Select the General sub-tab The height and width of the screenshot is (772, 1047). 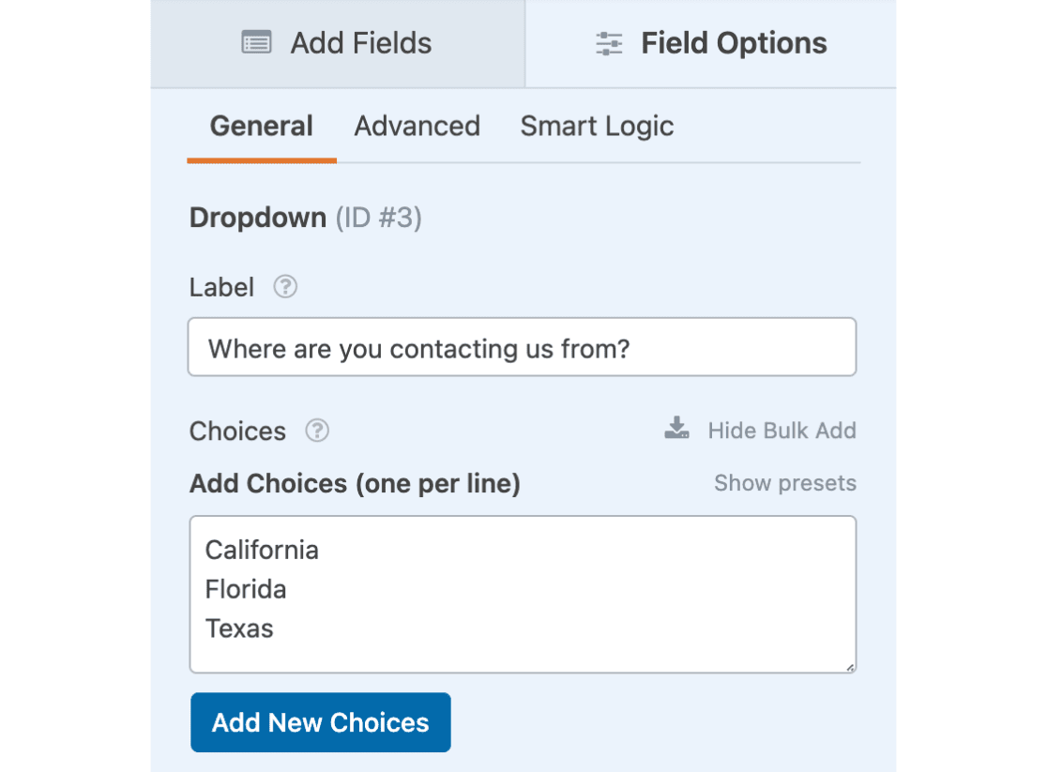click(x=262, y=127)
